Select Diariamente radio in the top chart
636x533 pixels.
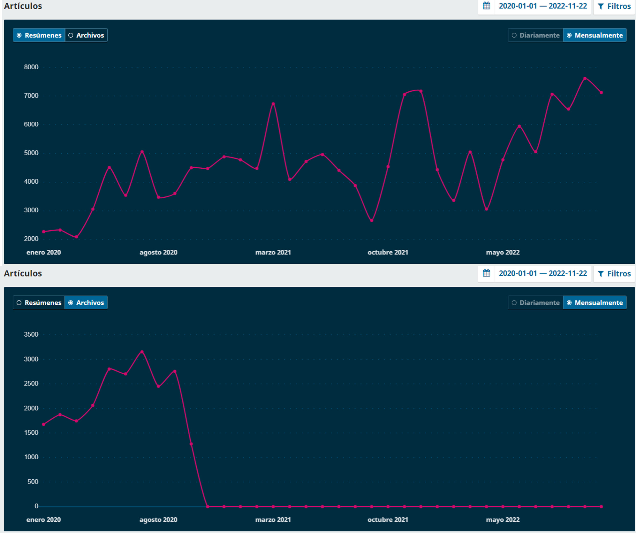(x=535, y=35)
